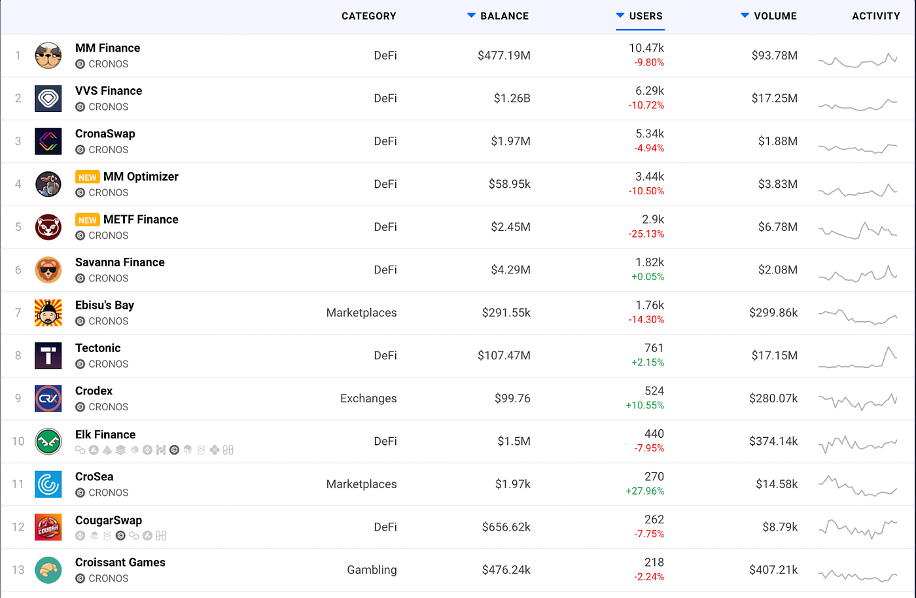Viewport: 916px width, 598px height.
Task: Click the NEW badge beside METF Finance
Action: (87, 220)
